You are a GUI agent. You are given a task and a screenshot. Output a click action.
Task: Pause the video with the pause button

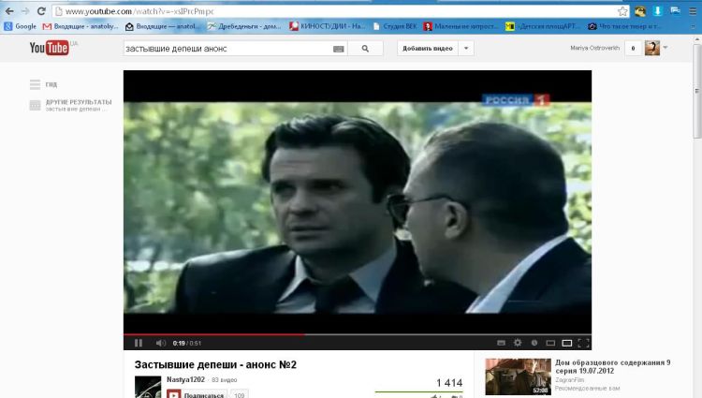pos(139,343)
